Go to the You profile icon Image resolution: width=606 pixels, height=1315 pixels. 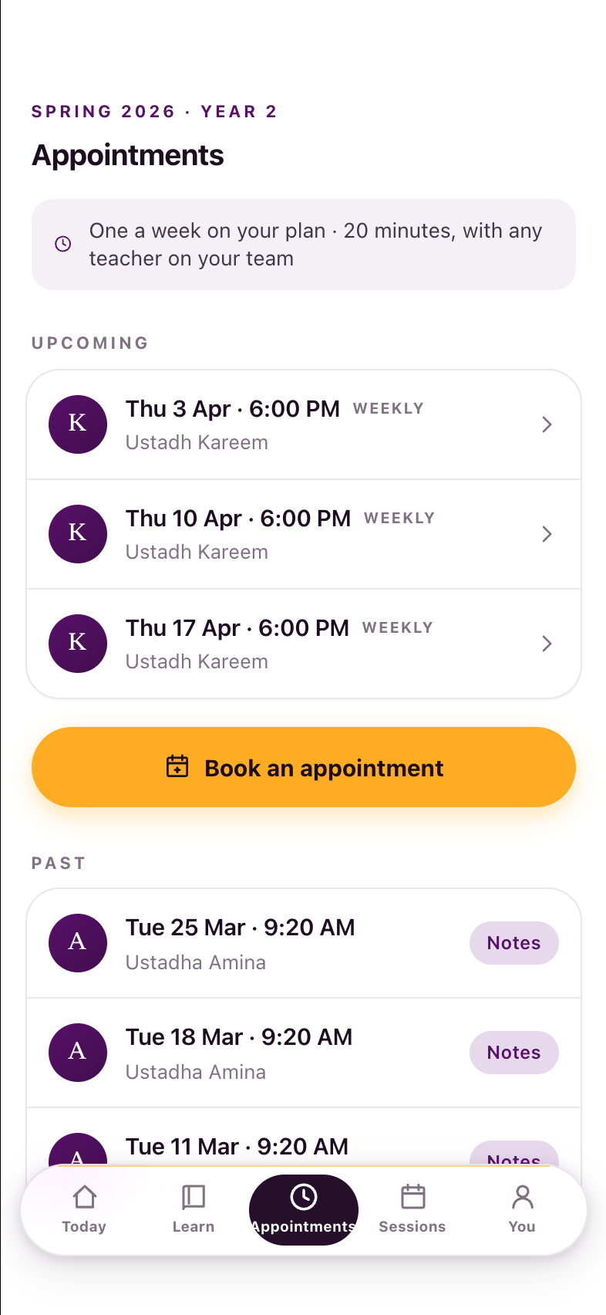(523, 1197)
